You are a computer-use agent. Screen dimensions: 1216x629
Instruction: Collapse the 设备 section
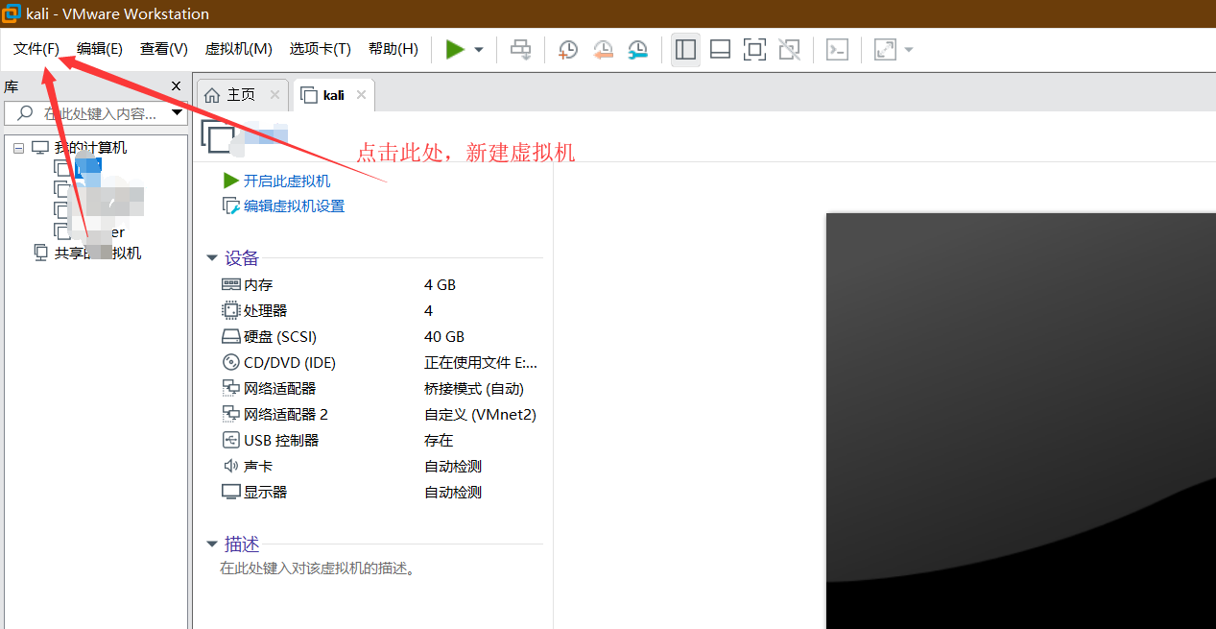pos(211,257)
